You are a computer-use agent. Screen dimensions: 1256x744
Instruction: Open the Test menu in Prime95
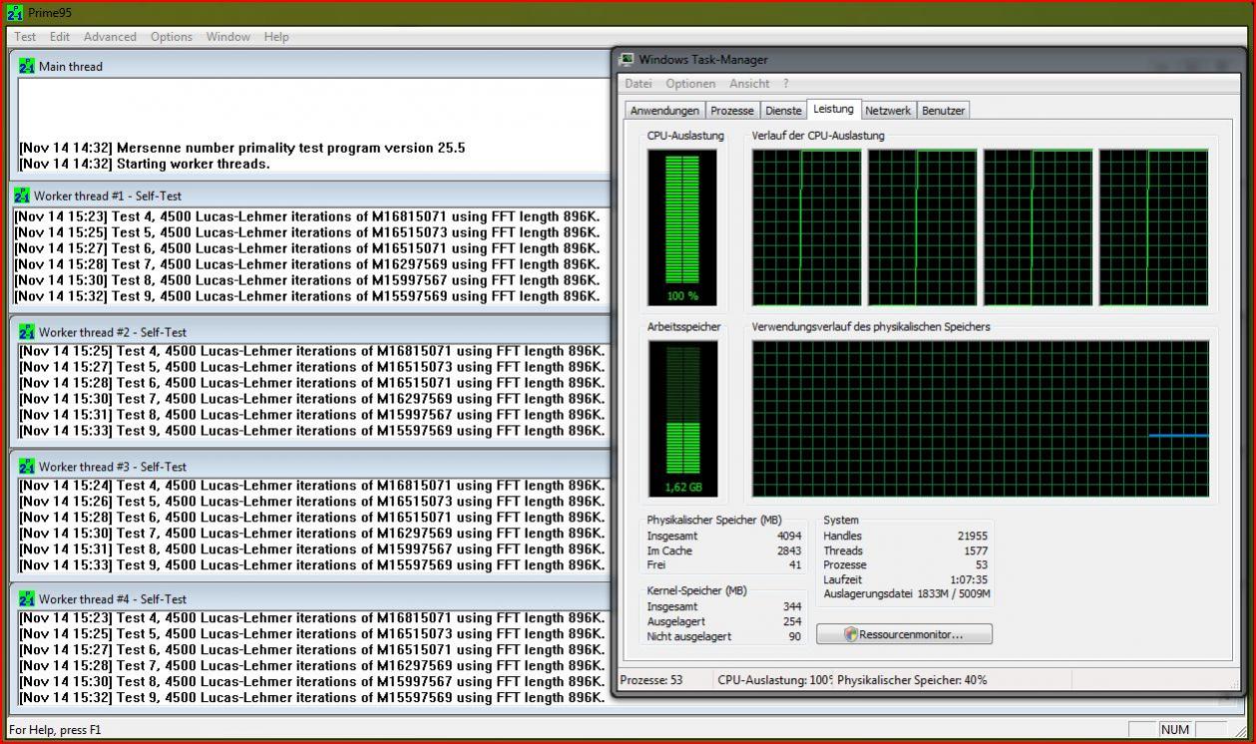(x=25, y=37)
